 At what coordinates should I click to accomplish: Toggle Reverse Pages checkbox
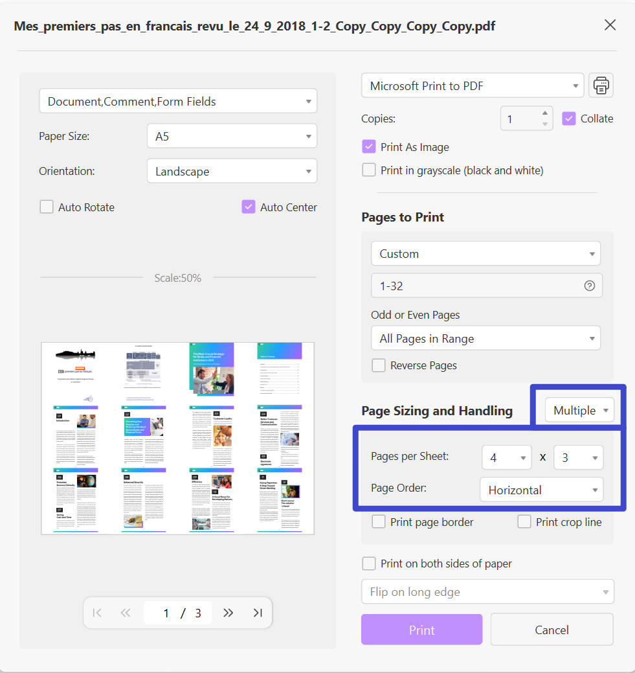click(379, 365)
